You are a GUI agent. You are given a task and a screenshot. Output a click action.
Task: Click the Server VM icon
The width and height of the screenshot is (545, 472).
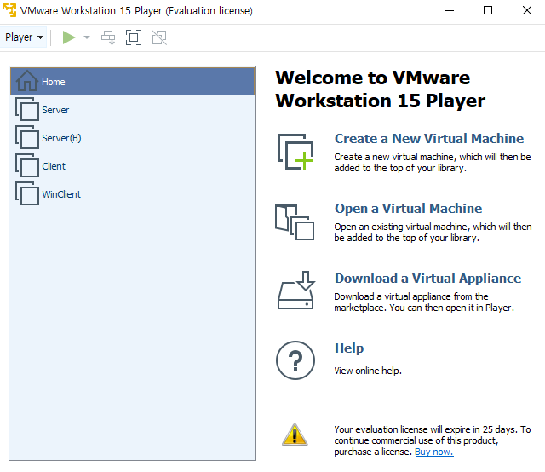coord(27,109)
